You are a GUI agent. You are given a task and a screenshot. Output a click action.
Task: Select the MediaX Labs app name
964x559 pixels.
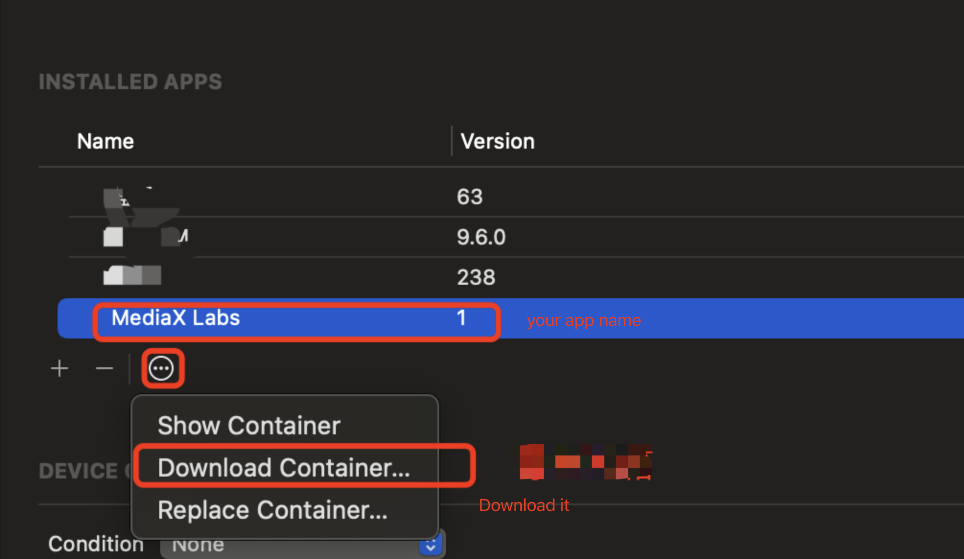pyautogui.click(x=176, y=318)
